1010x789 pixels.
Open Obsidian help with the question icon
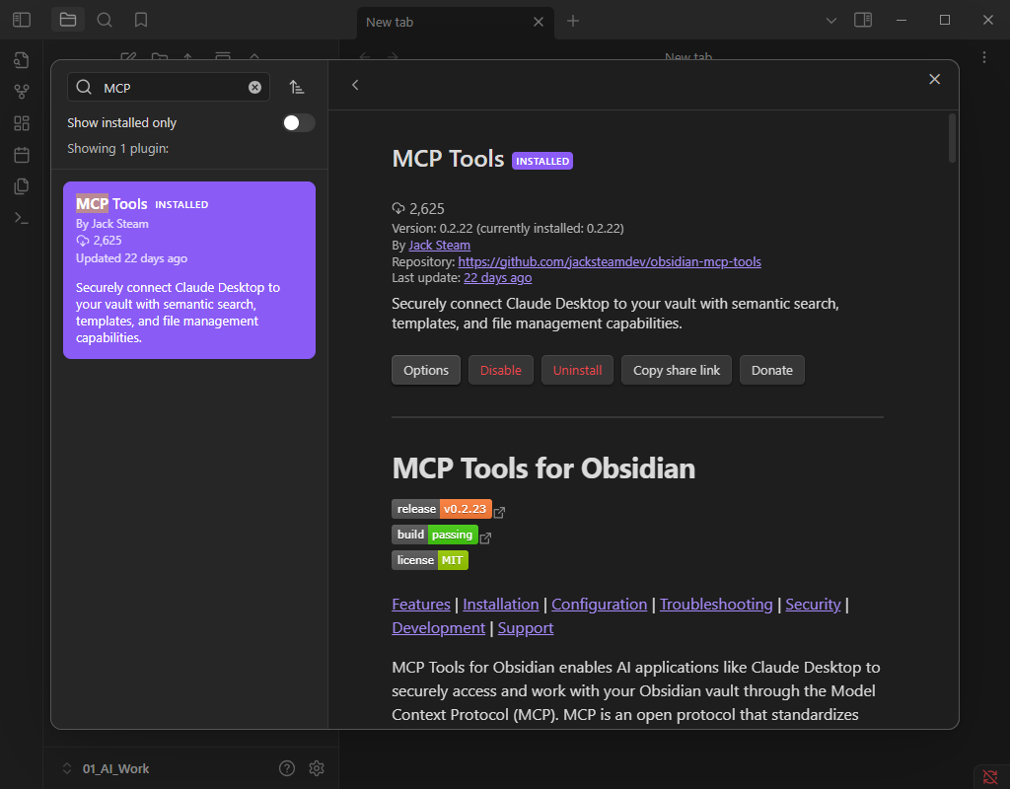tap(287, 767)
